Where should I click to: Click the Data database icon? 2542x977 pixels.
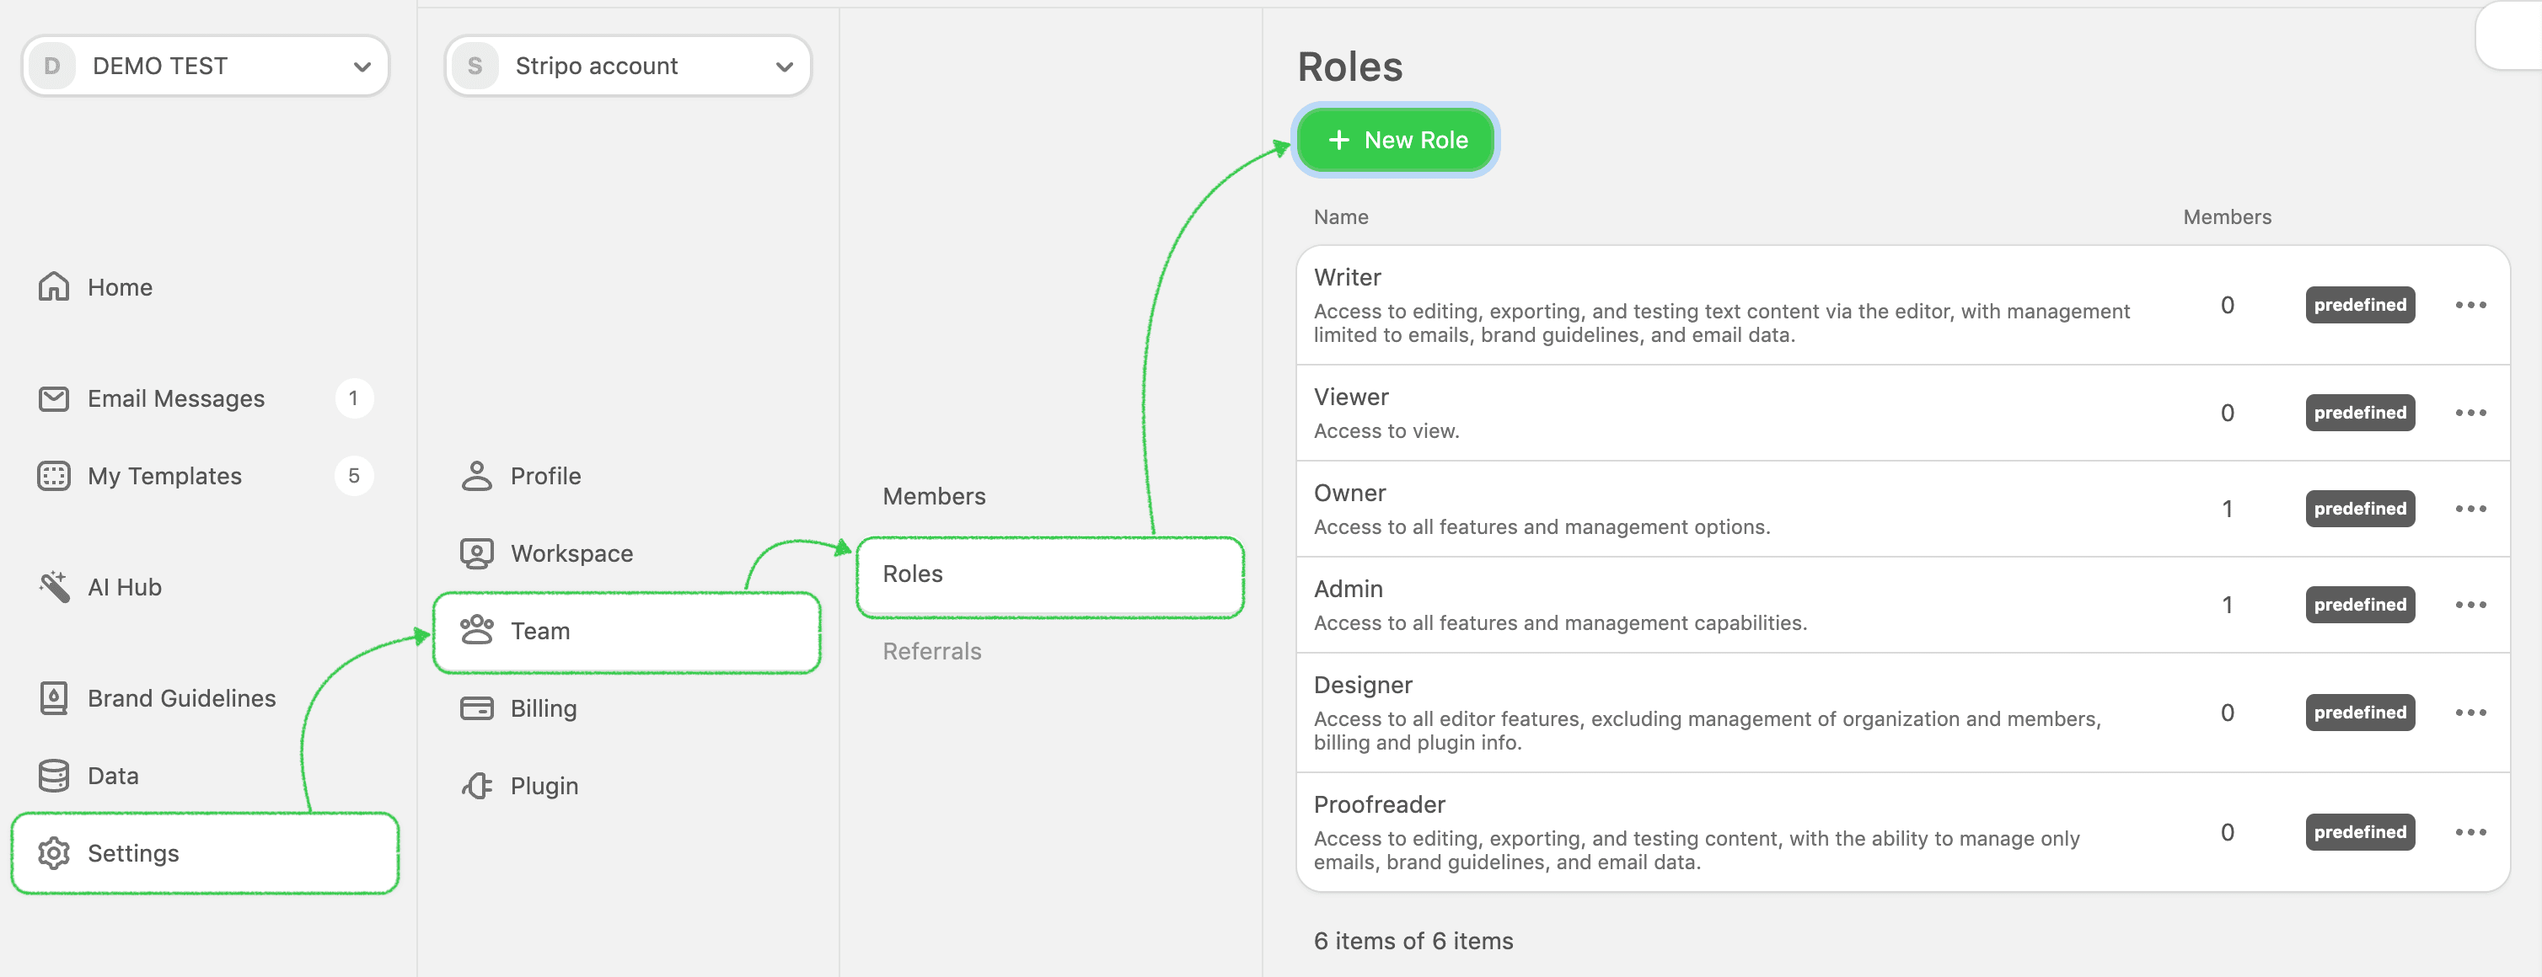(54, 775)
